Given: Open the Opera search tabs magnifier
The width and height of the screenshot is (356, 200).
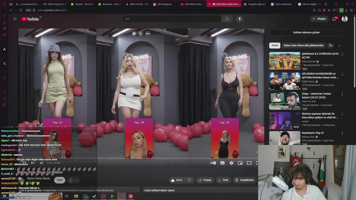Looking at the screenshot, I should [336, 4].
